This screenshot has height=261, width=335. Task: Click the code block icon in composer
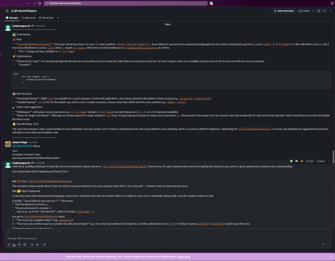click(x=59, y=232)
